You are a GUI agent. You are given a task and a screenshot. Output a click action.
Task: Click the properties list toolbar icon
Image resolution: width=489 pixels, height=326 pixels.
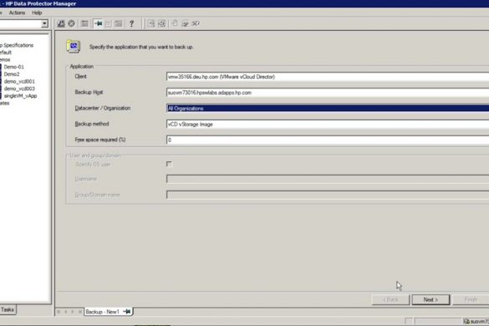click(x=84, y=23)
